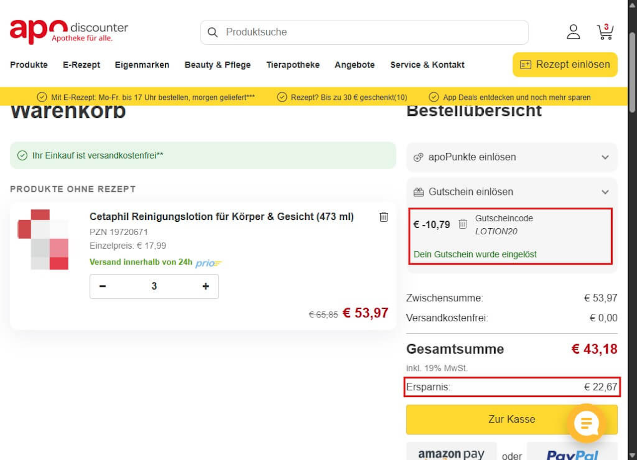The width and height of the screenshot is (637, 460).
Task: Click the Versandkostenfrei € 0,00 value
Action: 604,318
